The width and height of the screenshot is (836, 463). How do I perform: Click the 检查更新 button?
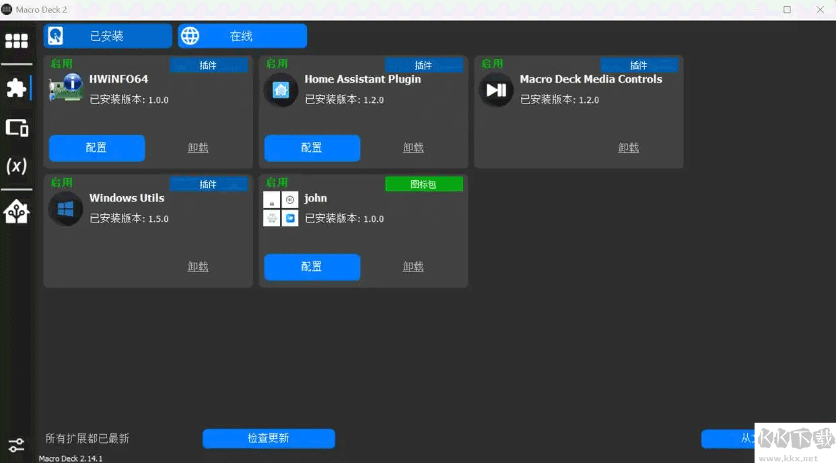(x=269, y=438)
